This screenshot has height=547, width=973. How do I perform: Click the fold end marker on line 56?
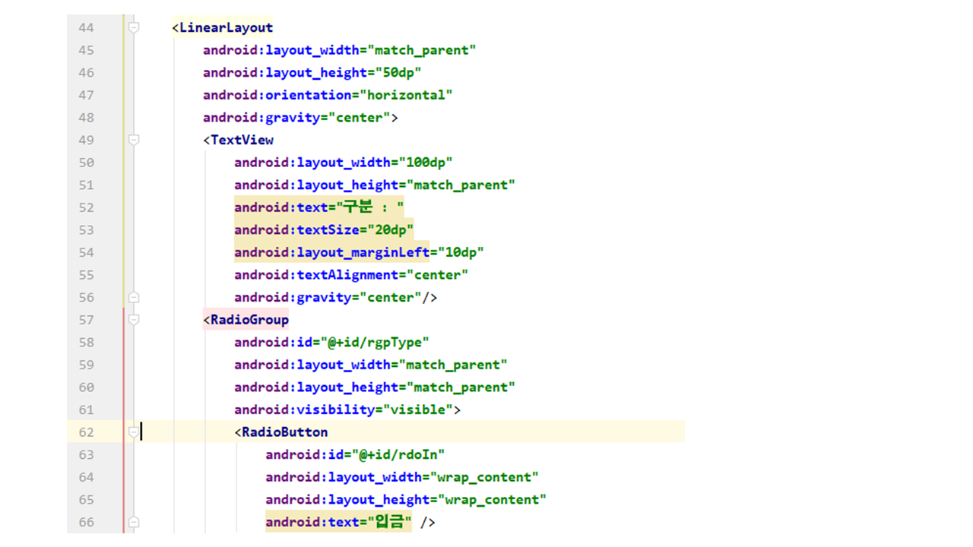(x=134, y=297)
